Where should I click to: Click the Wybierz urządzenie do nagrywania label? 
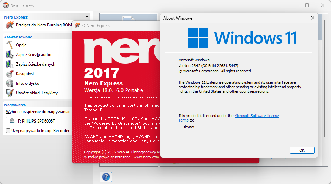tap(38, 112)
